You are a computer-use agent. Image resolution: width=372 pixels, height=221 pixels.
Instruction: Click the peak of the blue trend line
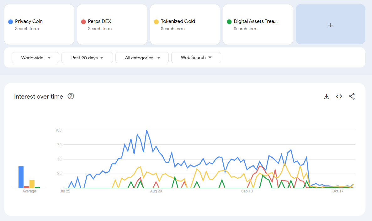147,130
